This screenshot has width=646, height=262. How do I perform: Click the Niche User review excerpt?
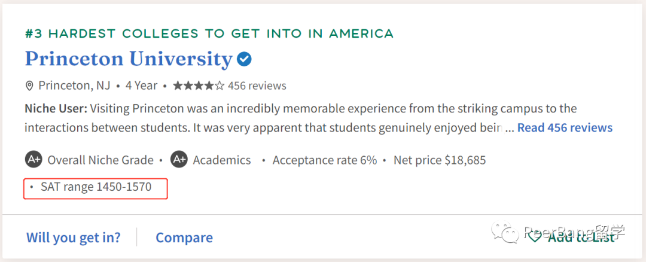click(269, 118)
